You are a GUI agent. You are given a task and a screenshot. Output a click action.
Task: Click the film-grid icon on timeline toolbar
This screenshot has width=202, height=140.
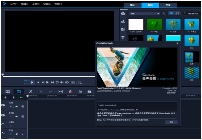89,92
